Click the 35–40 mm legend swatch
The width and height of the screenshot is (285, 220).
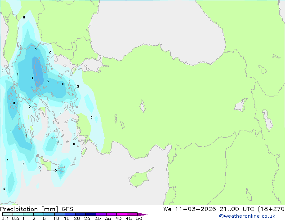coord(111,214)
